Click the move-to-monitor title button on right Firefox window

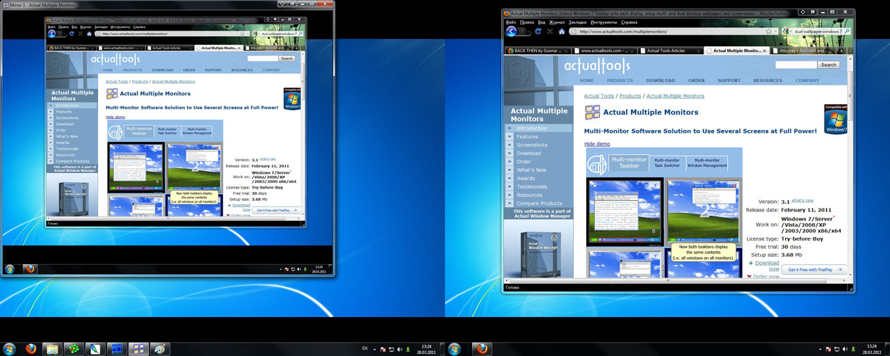click(x=803, y=12)
